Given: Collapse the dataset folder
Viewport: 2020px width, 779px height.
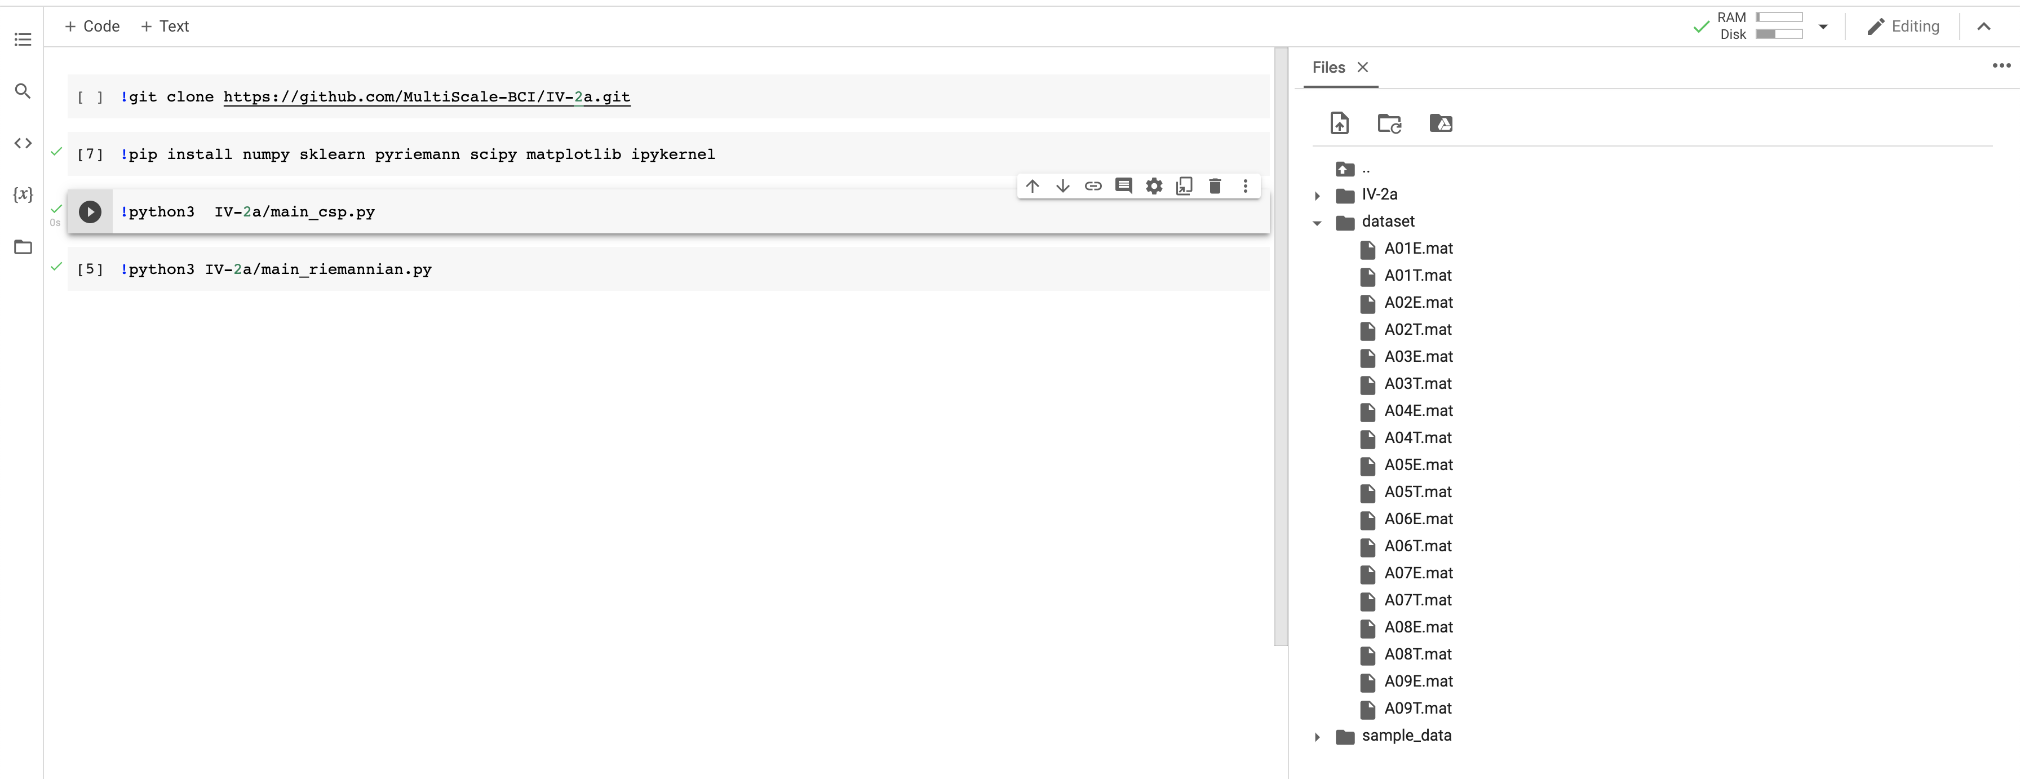Looking at the screenshot, I should [x=1317, y=223].
